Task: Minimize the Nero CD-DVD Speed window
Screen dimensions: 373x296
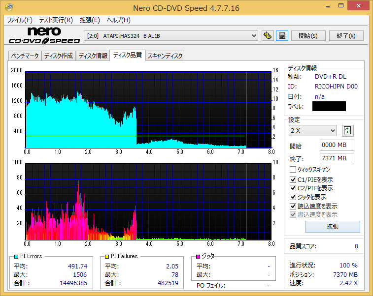Action: [x=328, y=6]
